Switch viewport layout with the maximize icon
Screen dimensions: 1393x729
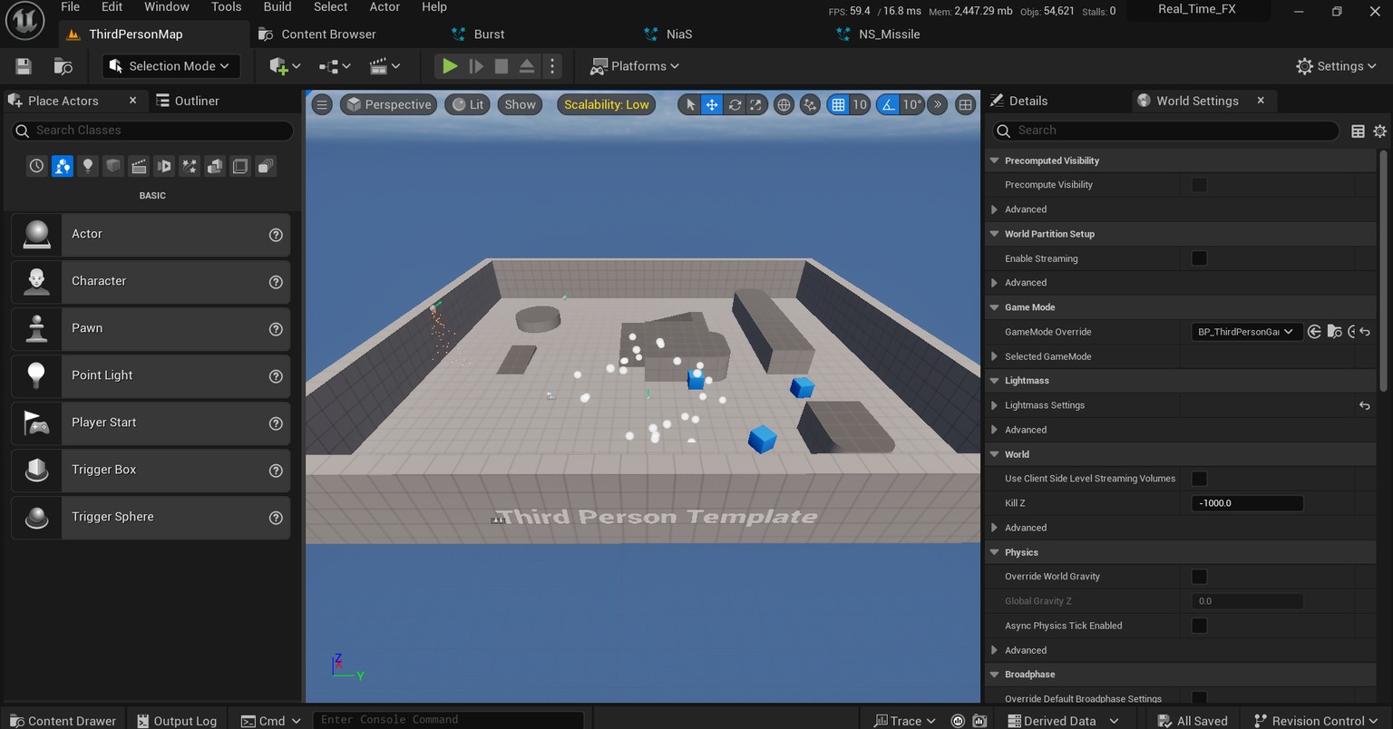point(966,104)
